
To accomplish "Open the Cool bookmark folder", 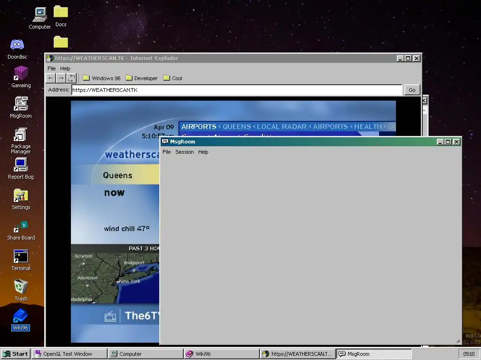I will click(173, 78).
